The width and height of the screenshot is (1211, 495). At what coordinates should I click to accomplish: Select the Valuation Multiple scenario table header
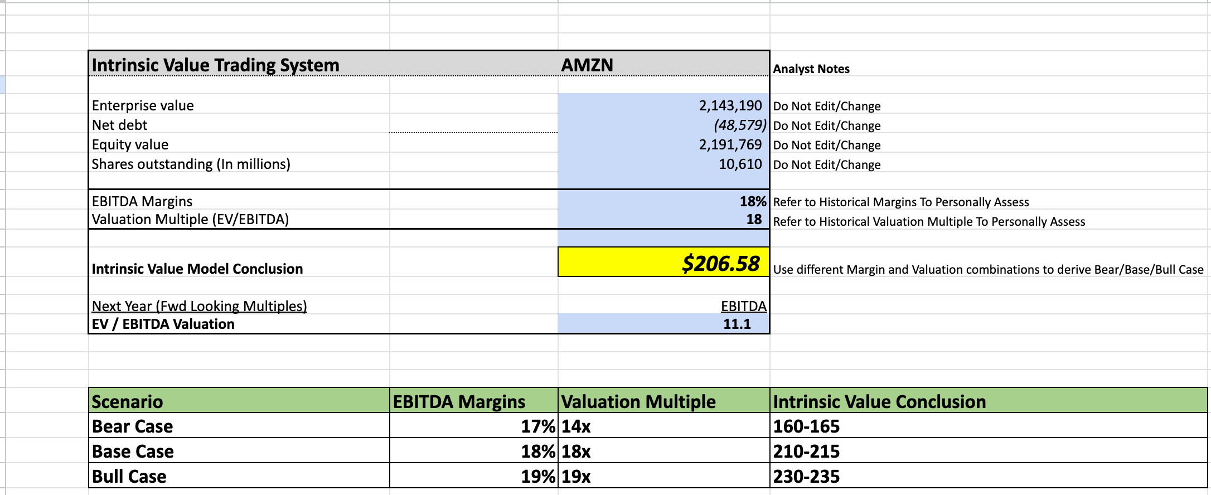pyautogui.click(x=664, y=401)
